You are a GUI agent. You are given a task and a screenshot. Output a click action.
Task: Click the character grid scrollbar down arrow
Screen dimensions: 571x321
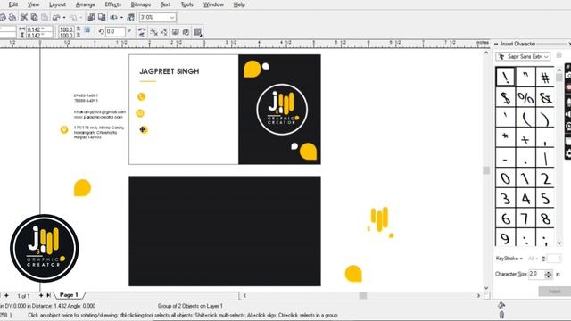click(x=559, y=243)
